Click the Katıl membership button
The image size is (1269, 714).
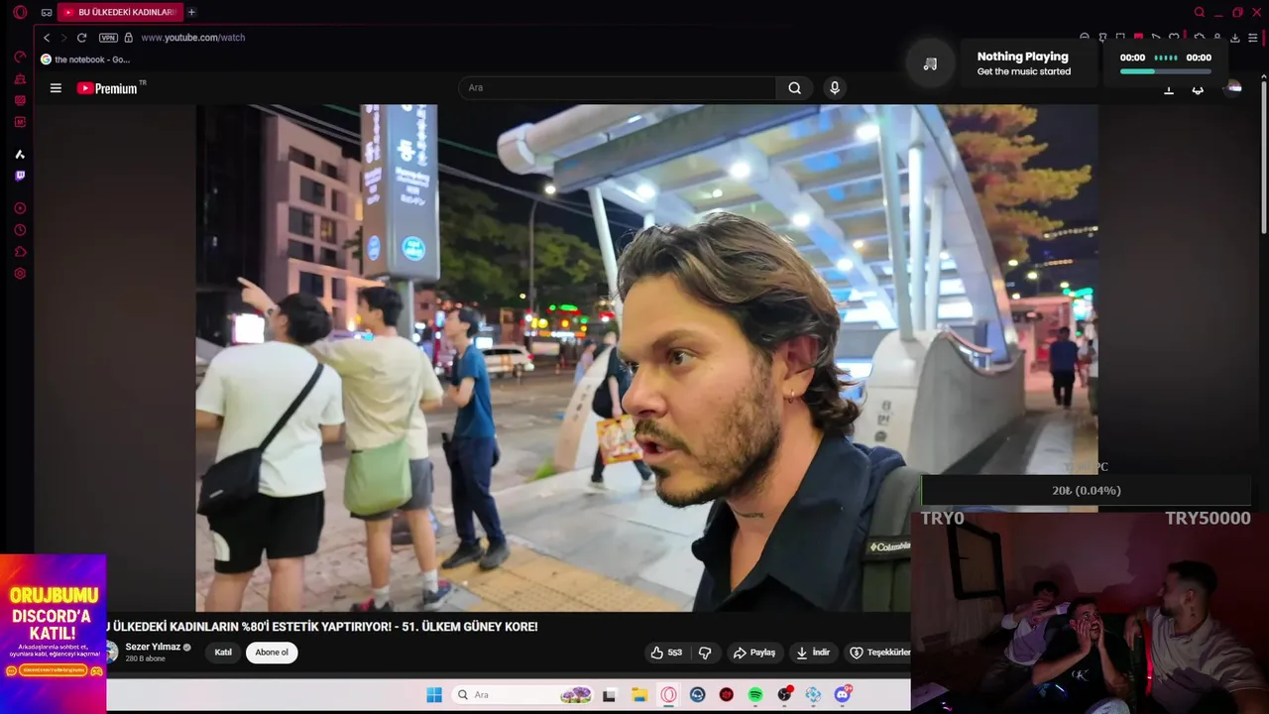tap(223, 653)
